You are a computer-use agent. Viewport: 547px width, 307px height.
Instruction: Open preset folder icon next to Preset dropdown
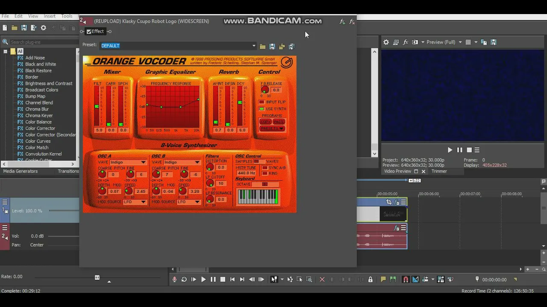click(x=262, y=46)
